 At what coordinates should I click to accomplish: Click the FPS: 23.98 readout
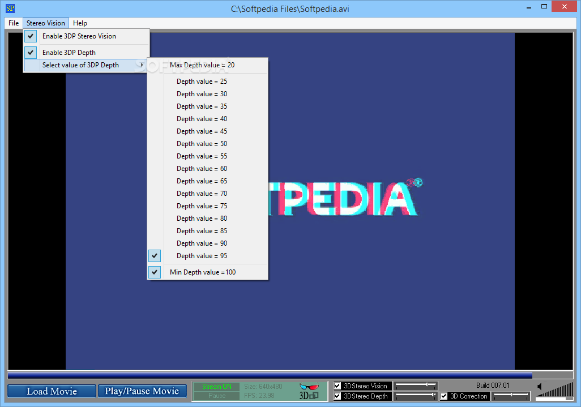click(259, 396)
